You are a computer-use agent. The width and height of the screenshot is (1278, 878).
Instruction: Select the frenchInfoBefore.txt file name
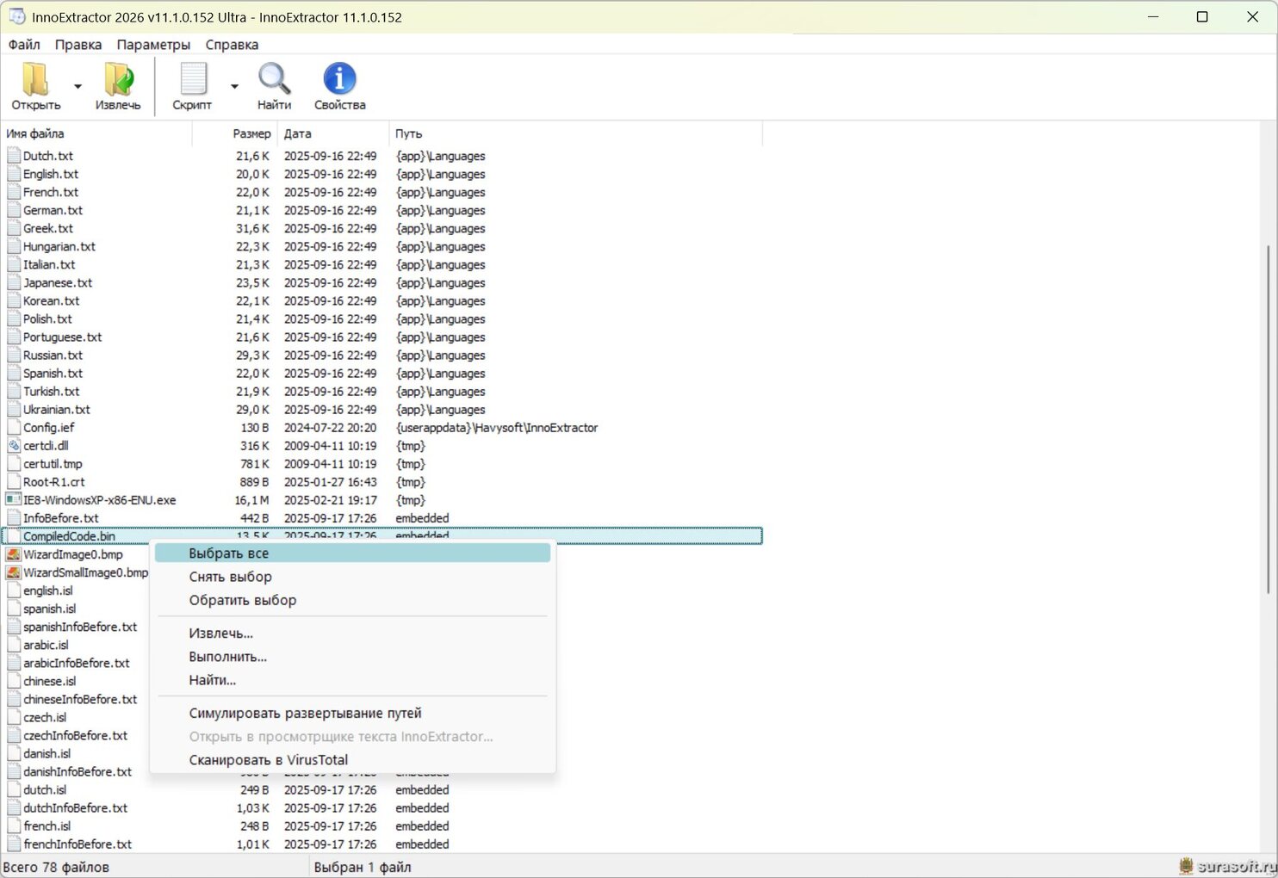[x=78, y=844]
